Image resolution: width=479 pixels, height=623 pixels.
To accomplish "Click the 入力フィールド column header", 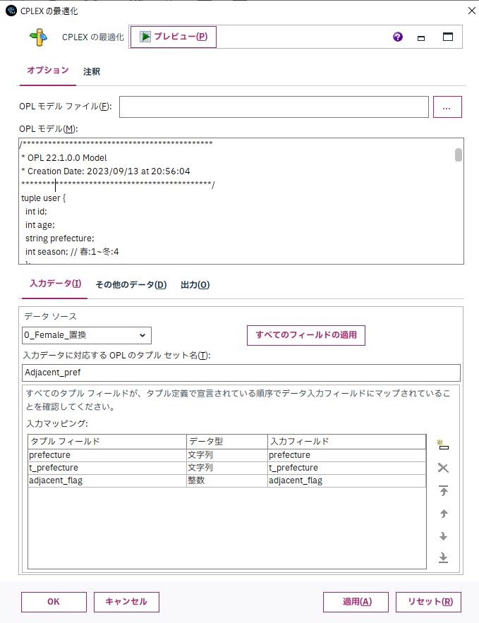I will click(347, 442).
